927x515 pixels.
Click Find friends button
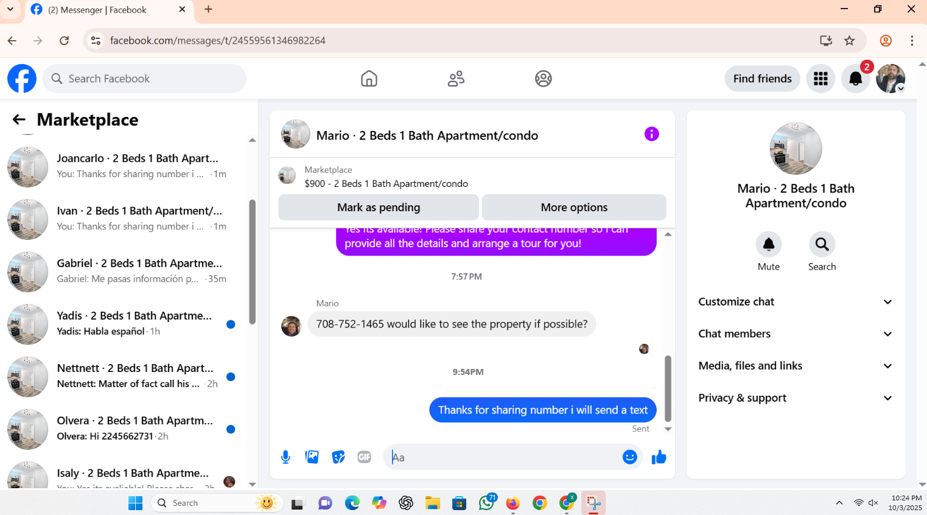point(762,79)
